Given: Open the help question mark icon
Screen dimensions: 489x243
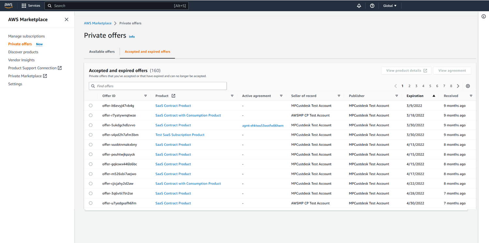Looking at the screenshot, I should coord(372,6).
